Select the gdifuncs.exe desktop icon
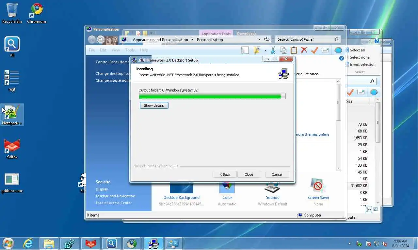418x250 pixels. [12, 183]
